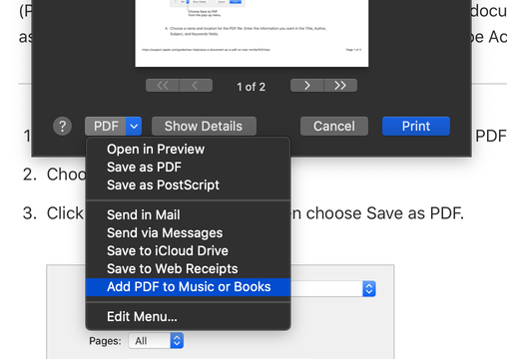Open the help question mark button
The height and width of the screenshot is (359, 507).
(x=62, y=127)
